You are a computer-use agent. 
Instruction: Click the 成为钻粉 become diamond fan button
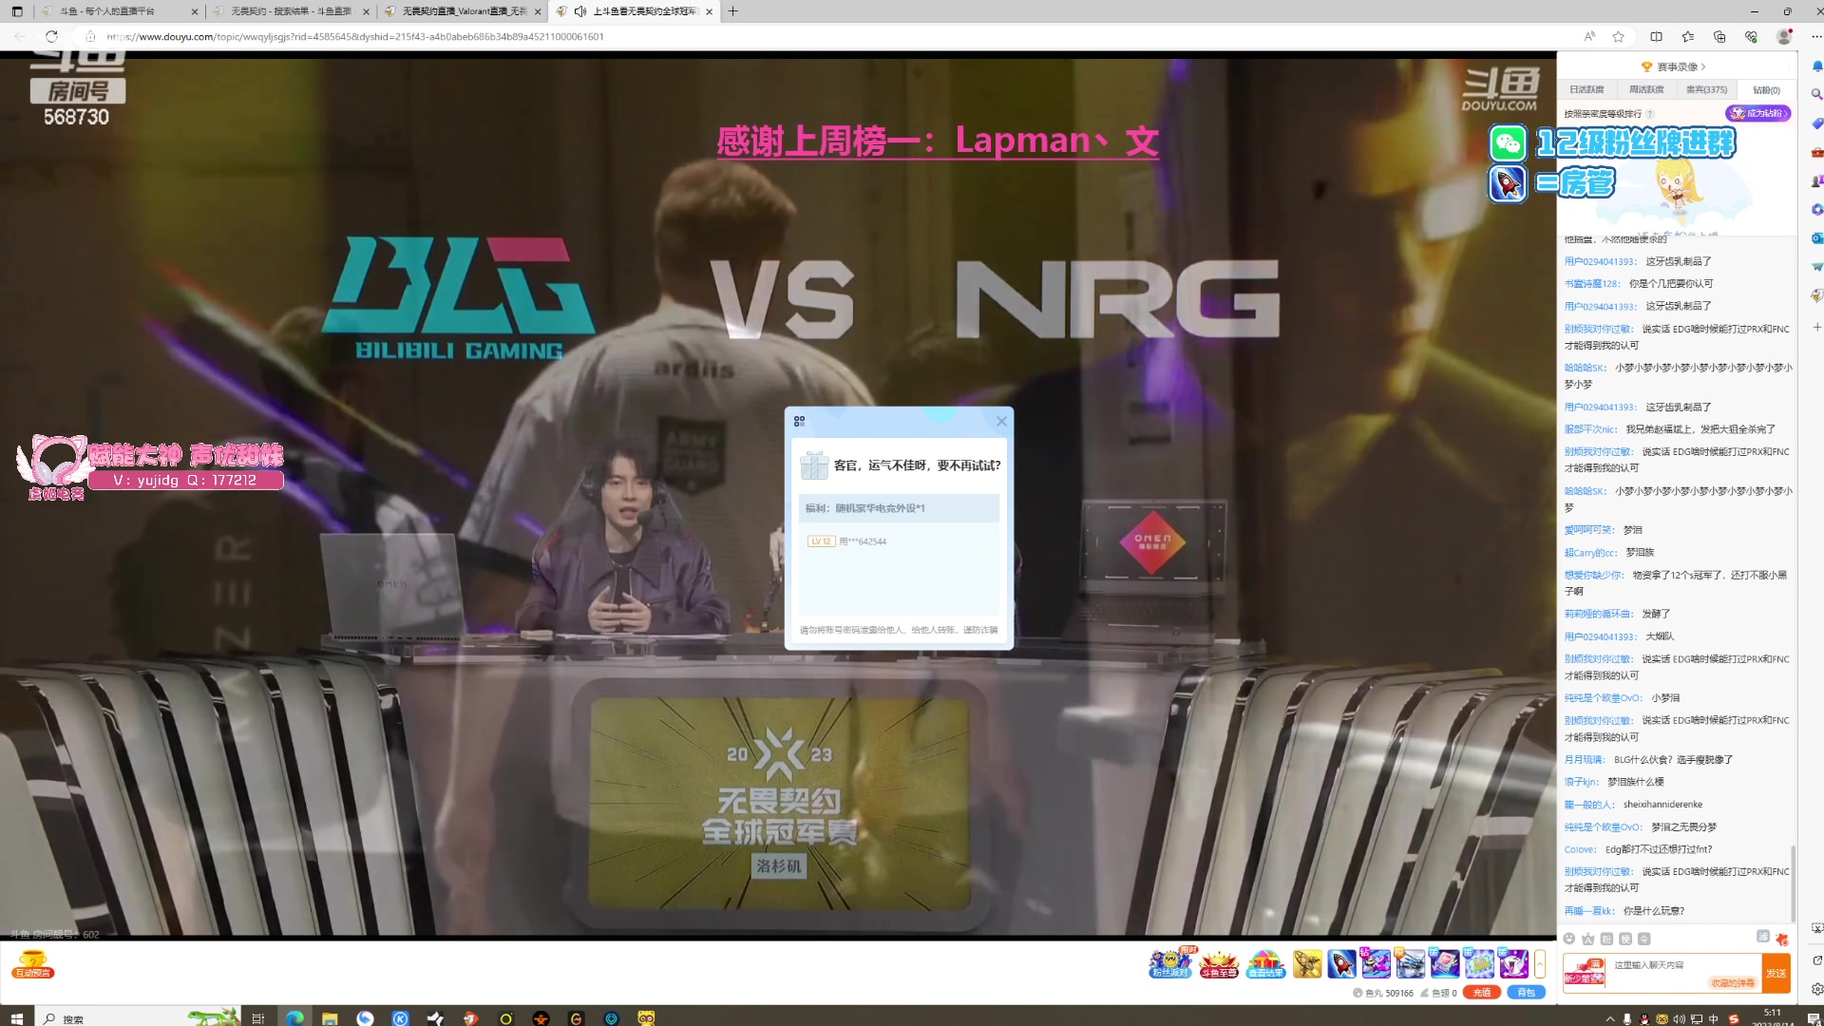[x=1758, y=113]
